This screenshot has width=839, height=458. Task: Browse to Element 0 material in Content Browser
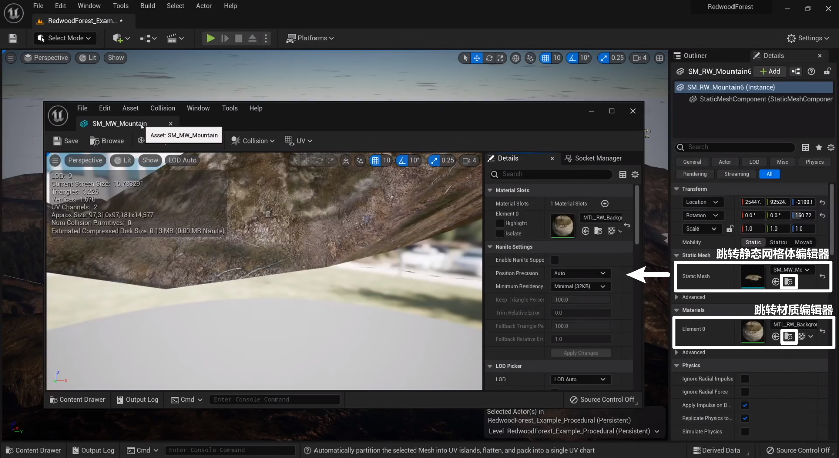[x=789, y=337]
